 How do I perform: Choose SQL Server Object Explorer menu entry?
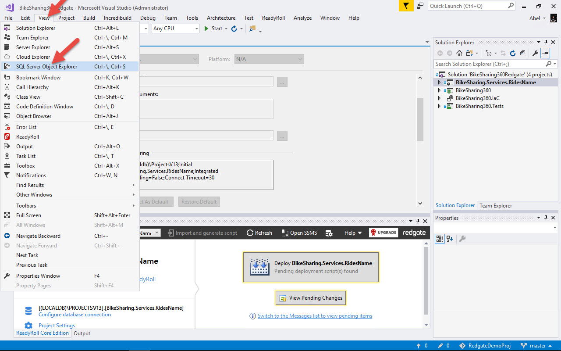tap(70, 67)
